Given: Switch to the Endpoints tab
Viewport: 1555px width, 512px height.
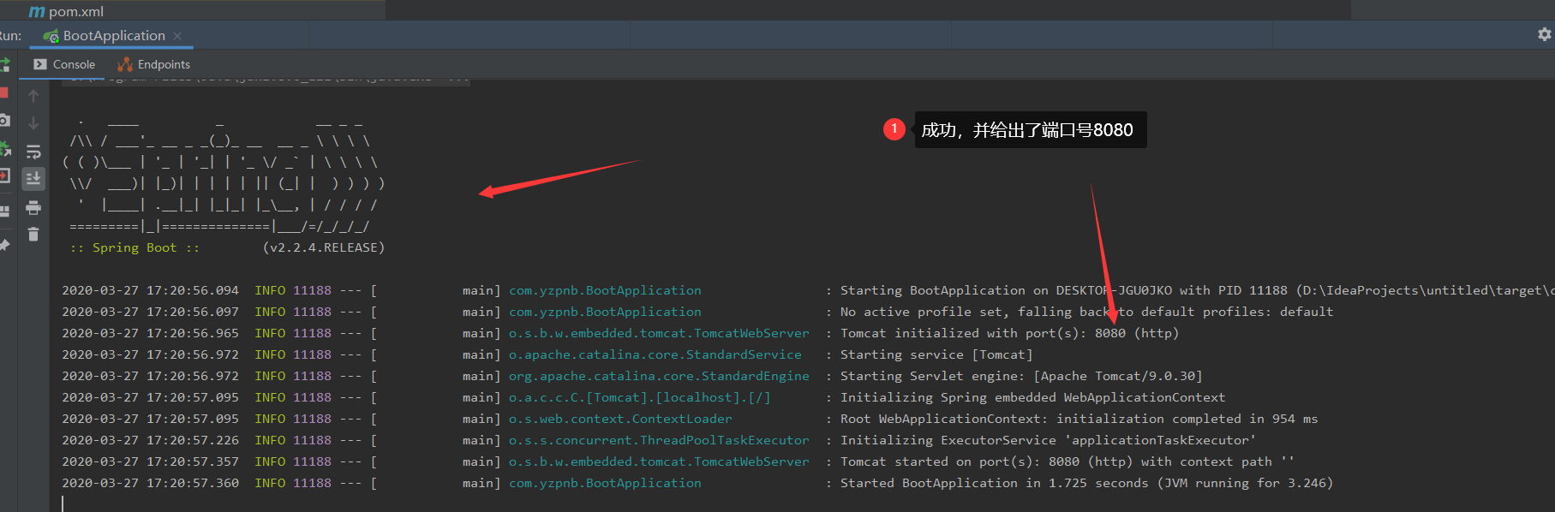Looking at the screenshot, I should coord(154,64).
